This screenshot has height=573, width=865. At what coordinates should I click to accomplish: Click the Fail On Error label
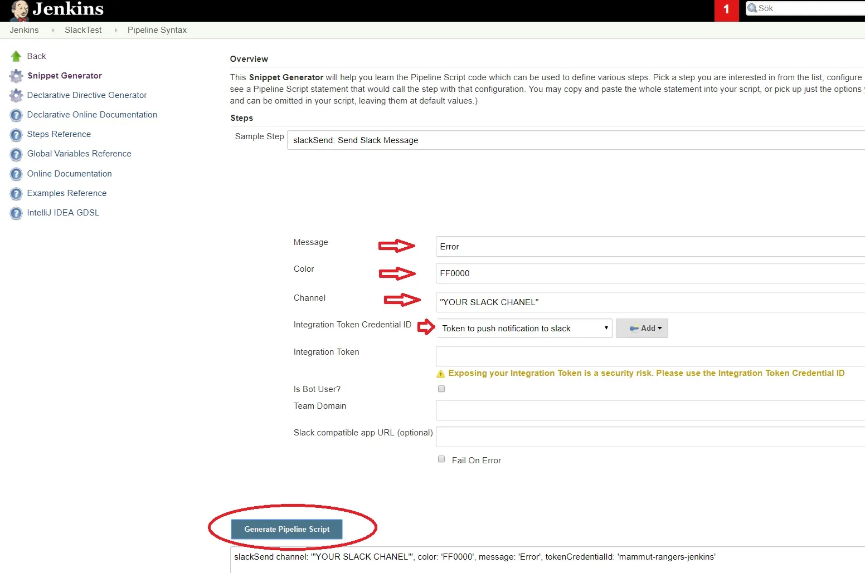tap(477, 461)
